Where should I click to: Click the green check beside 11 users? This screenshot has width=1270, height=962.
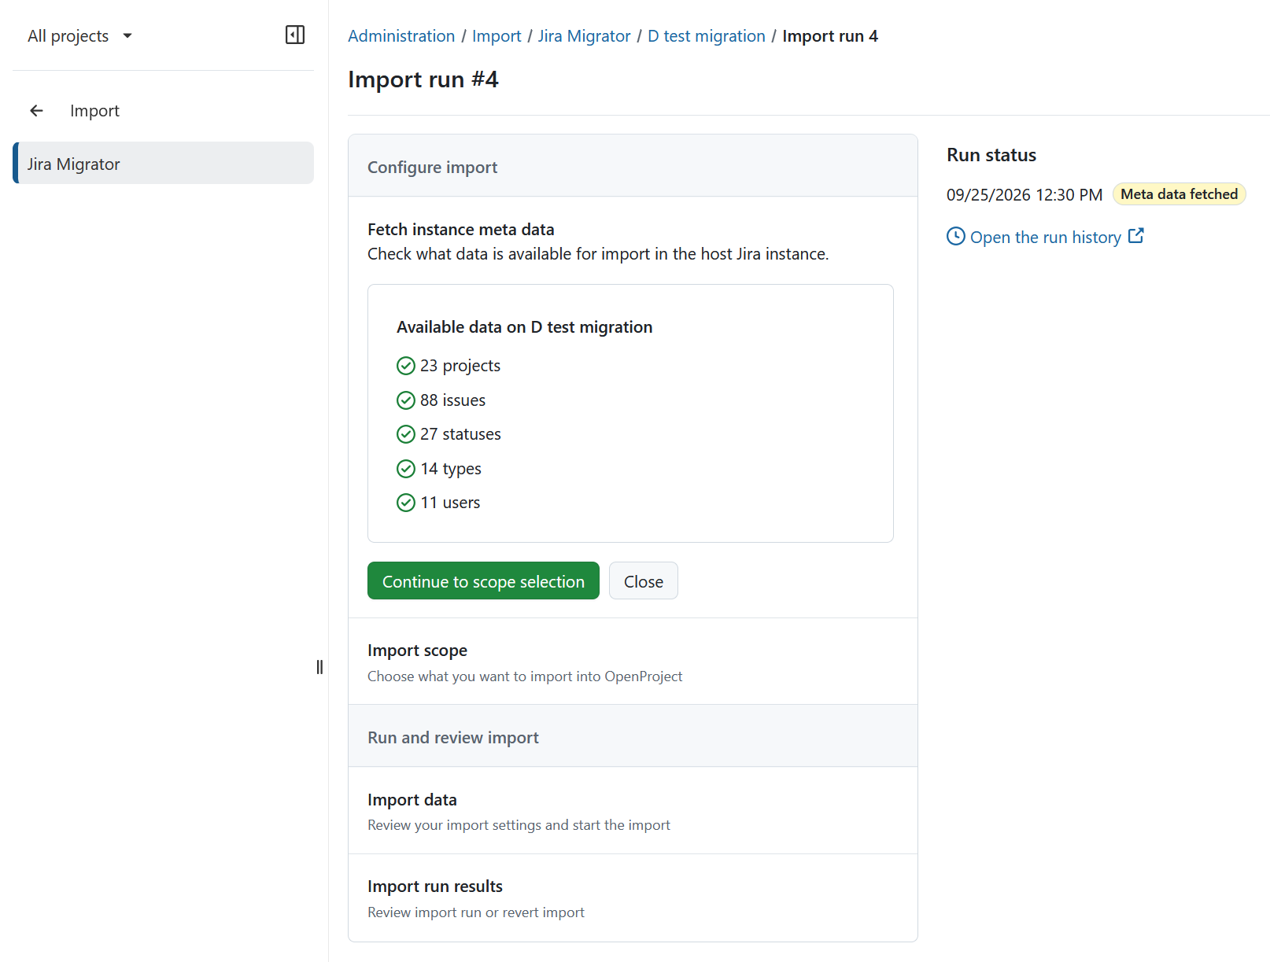(x=406, y=503)
